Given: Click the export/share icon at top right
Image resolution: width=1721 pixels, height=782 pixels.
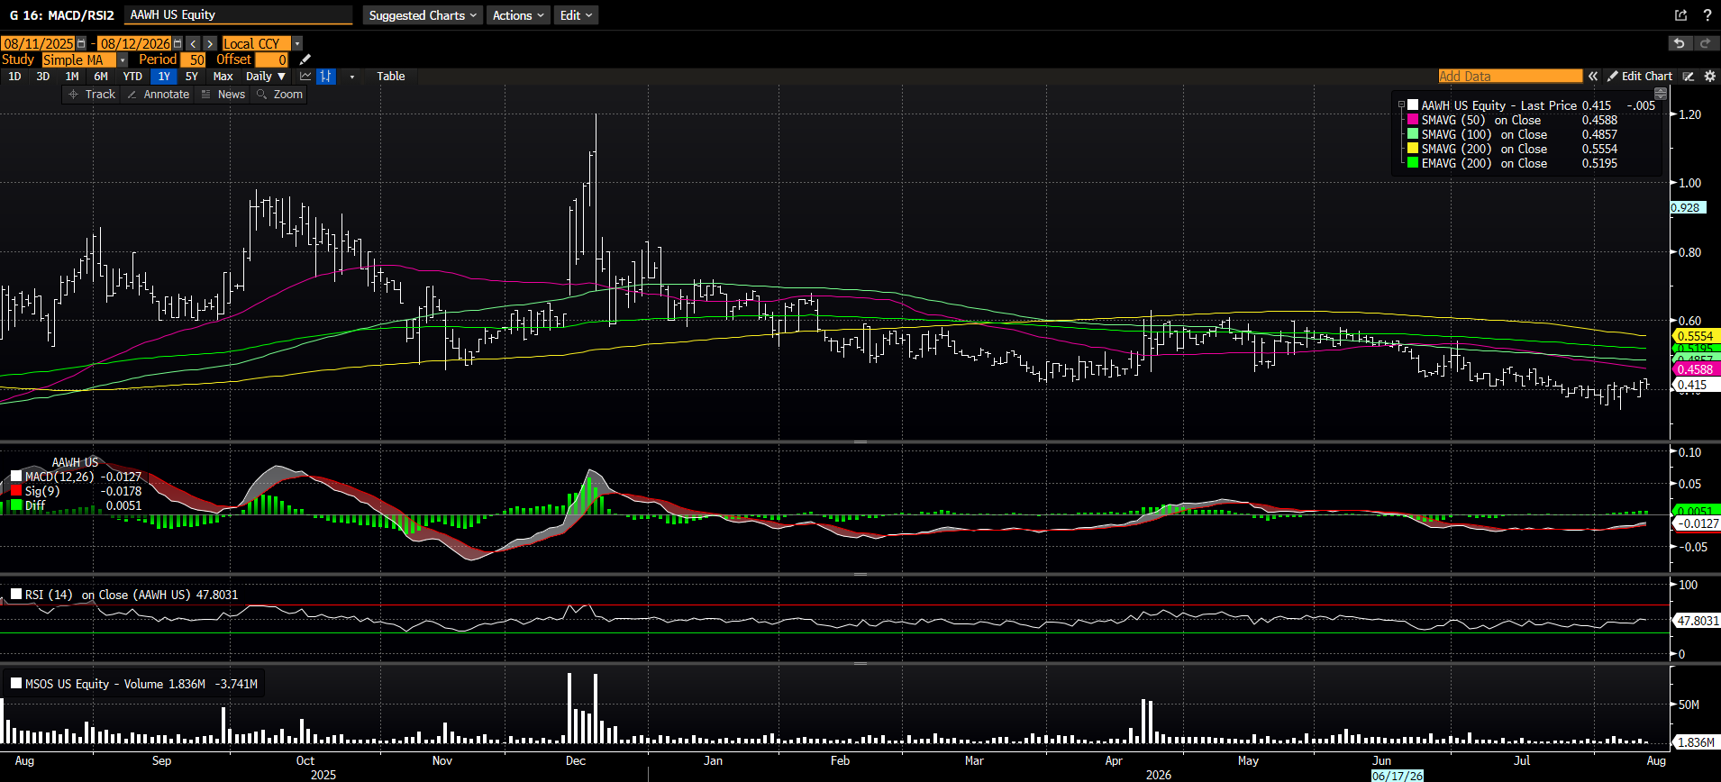Looking at the screenshot, I should coord(1680,15).
